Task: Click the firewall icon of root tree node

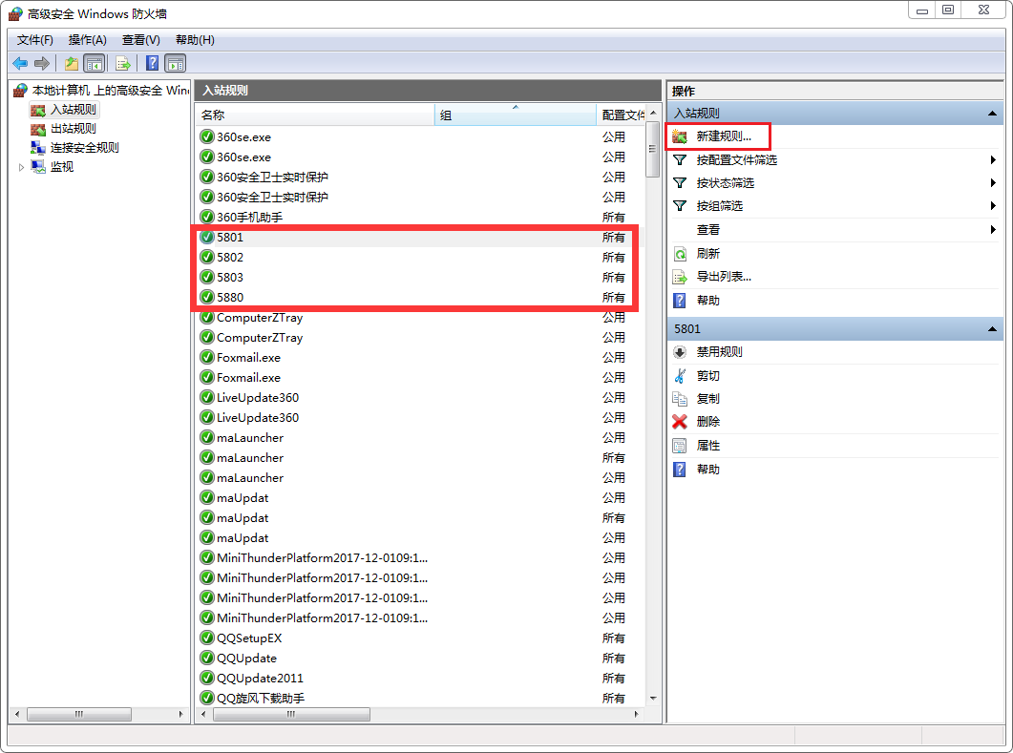Action: tap(21, 91)
